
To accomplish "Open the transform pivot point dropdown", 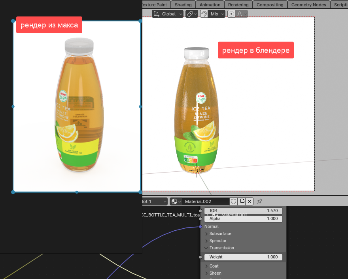I will 191,14.
